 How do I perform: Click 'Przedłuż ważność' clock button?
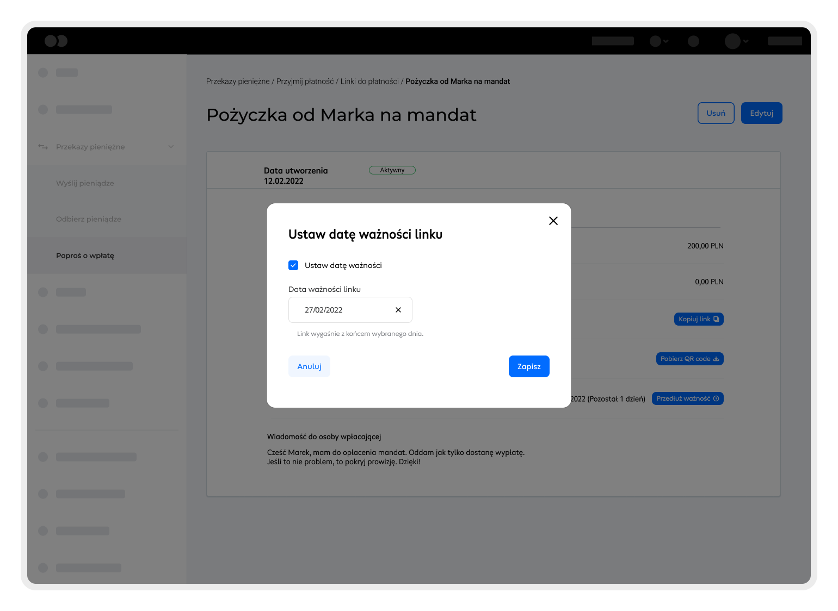[x=687, y=398]
